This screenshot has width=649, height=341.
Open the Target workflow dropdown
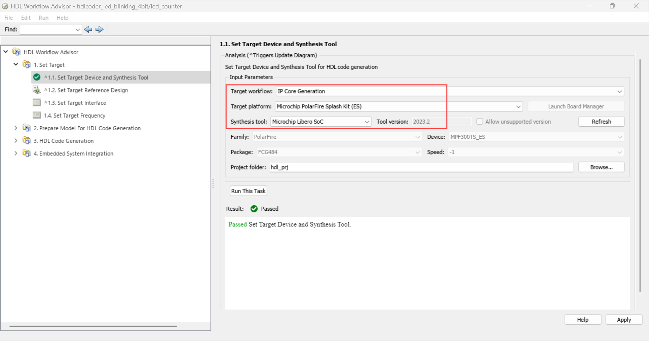pos(619,91)
